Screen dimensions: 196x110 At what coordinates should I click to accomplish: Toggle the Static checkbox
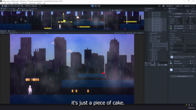pyautogui.click(x=190, y=11)
